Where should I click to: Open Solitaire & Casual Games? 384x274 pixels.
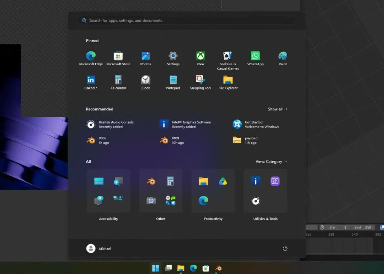(228, 61)
